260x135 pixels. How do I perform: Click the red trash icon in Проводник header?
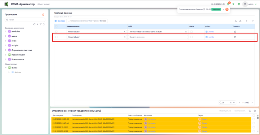point(43,15)
